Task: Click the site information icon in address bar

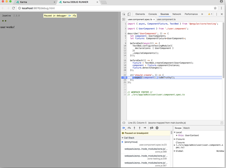Action: click(x=19, y=8)
